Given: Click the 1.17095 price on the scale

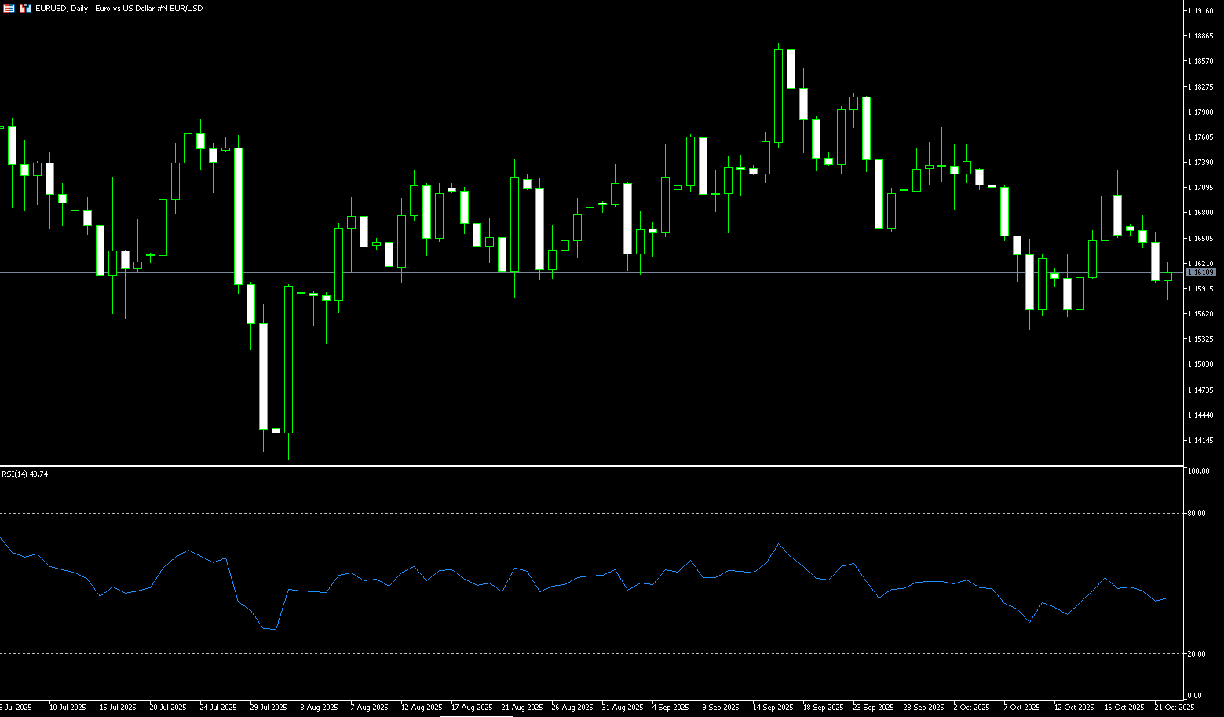Looking at the screenshot, I should pos(1200,188).
